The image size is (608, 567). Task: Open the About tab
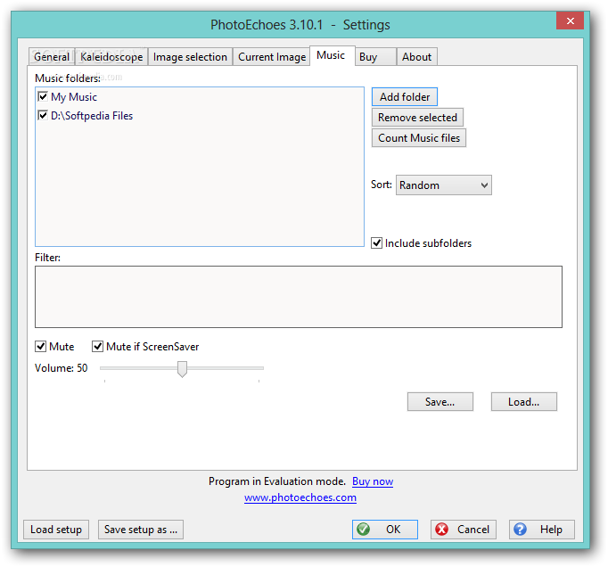pyautogui.click(x=417, y=57)
